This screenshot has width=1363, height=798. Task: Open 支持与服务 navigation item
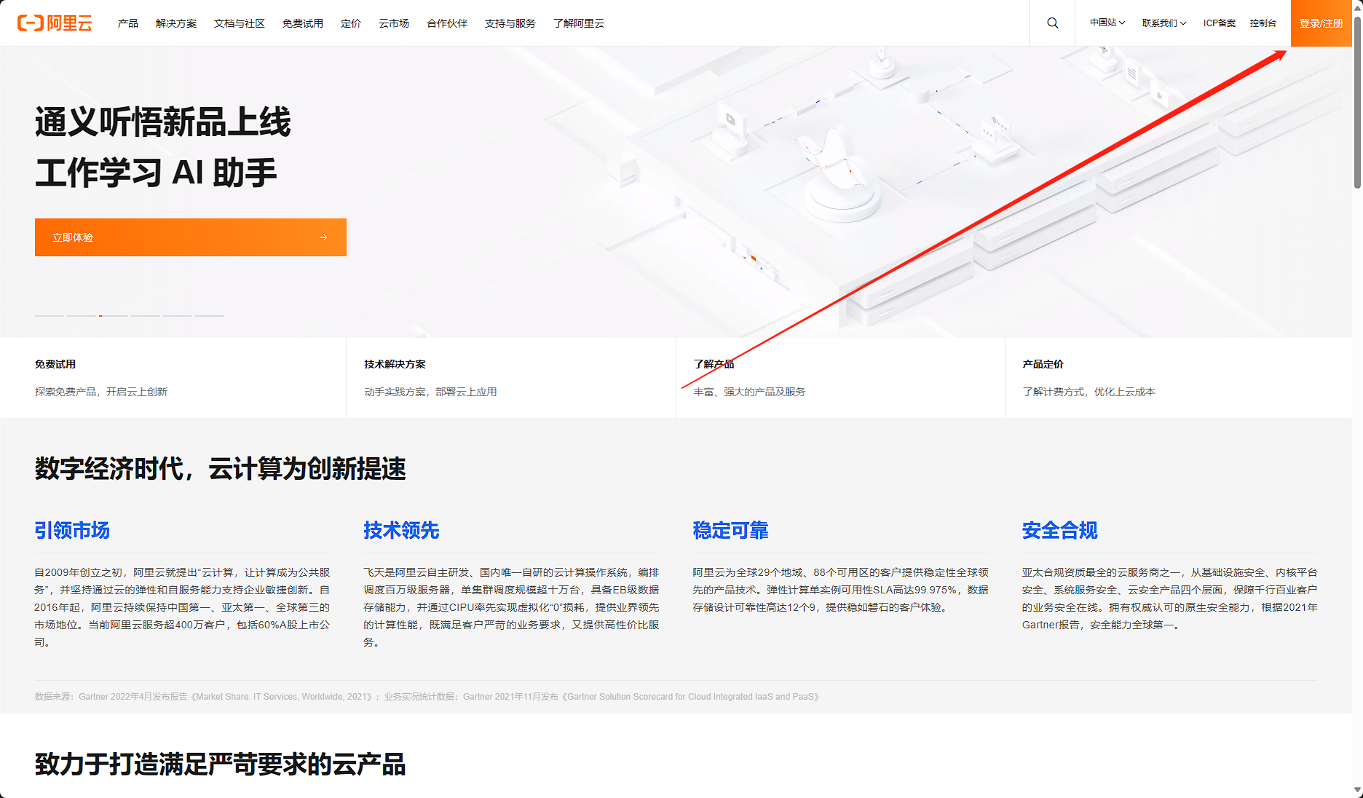(x=510, y=23)
